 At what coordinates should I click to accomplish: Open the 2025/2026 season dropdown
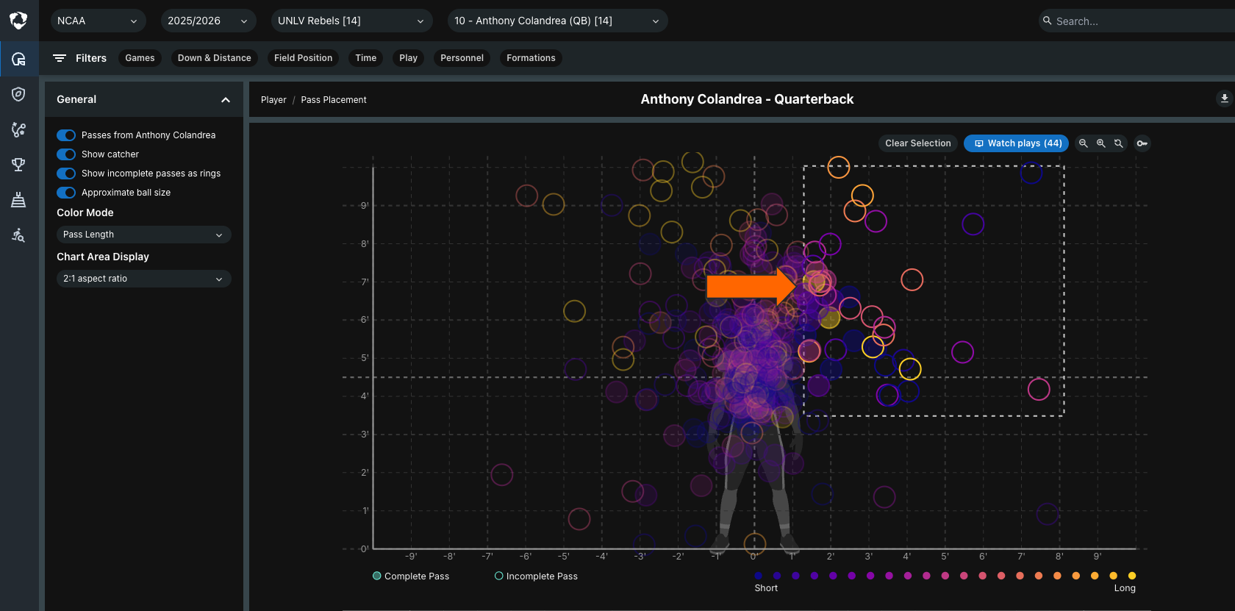208,21
